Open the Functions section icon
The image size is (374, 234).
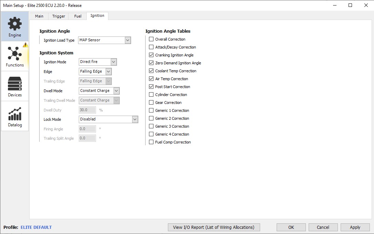(15, 53)
